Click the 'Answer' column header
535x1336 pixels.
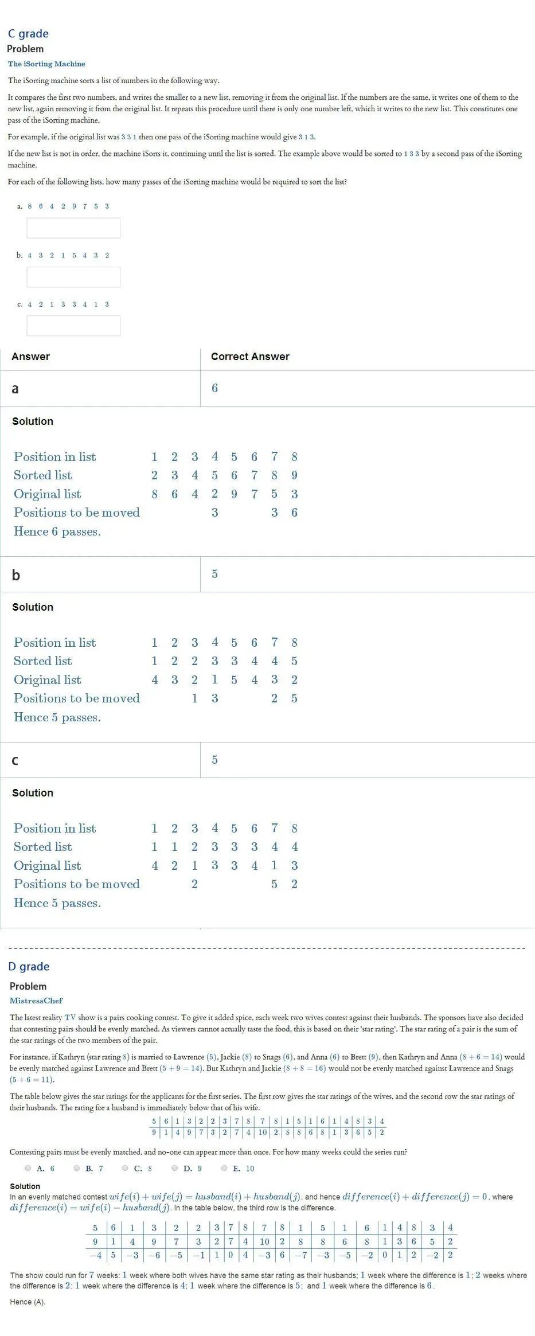[30, 357]
